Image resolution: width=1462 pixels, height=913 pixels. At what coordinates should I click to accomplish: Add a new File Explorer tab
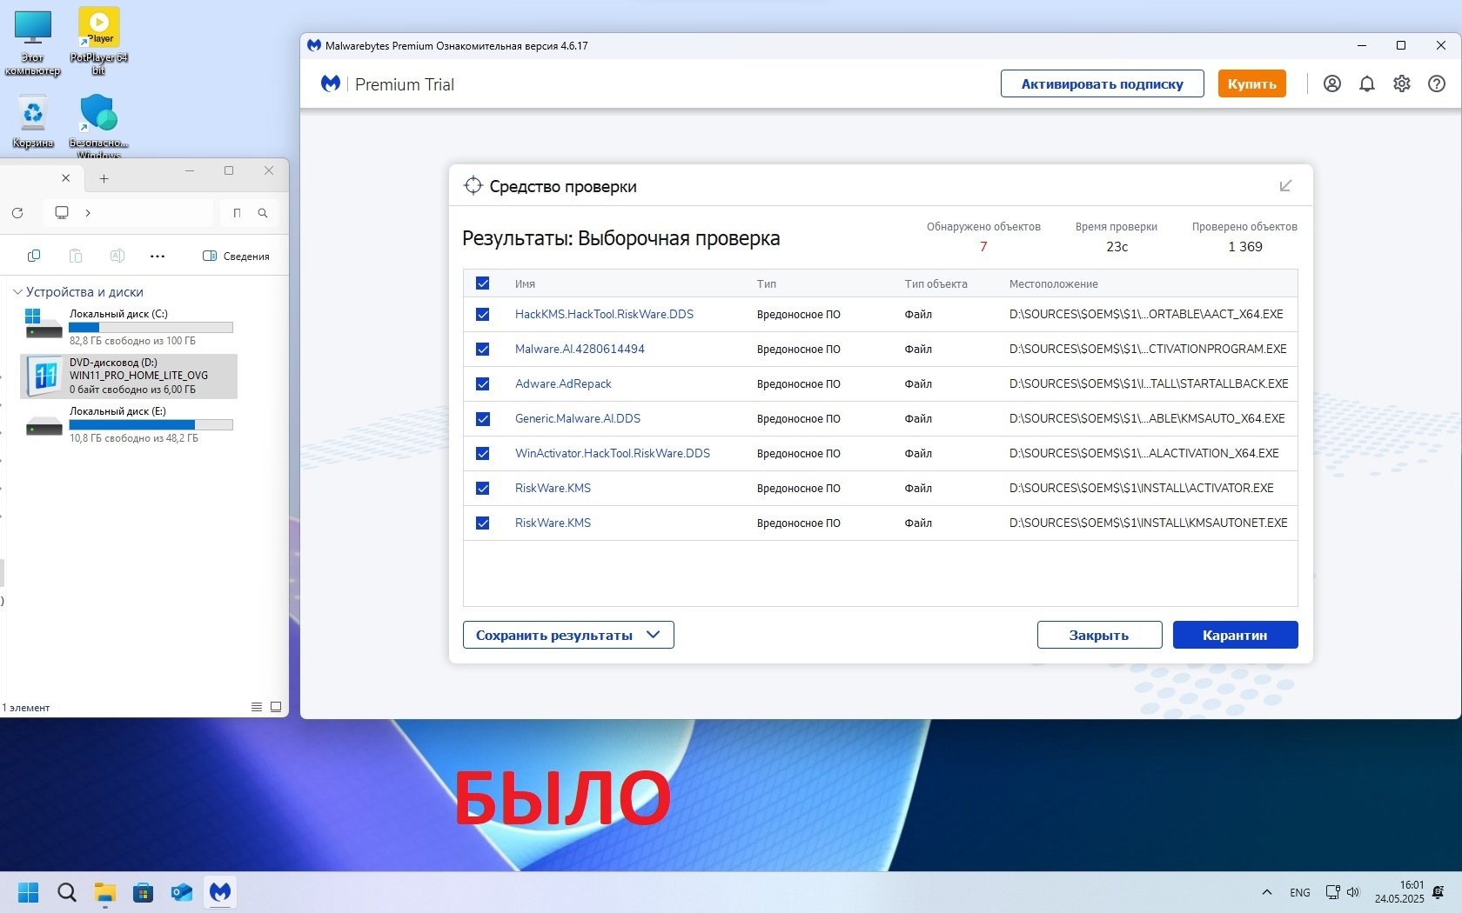point(104,179)
